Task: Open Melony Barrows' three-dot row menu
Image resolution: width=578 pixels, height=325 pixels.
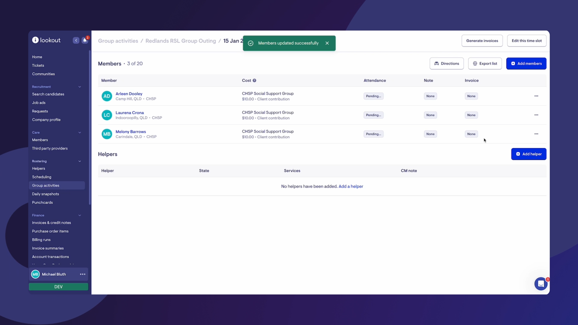Action: pos(536,134)
